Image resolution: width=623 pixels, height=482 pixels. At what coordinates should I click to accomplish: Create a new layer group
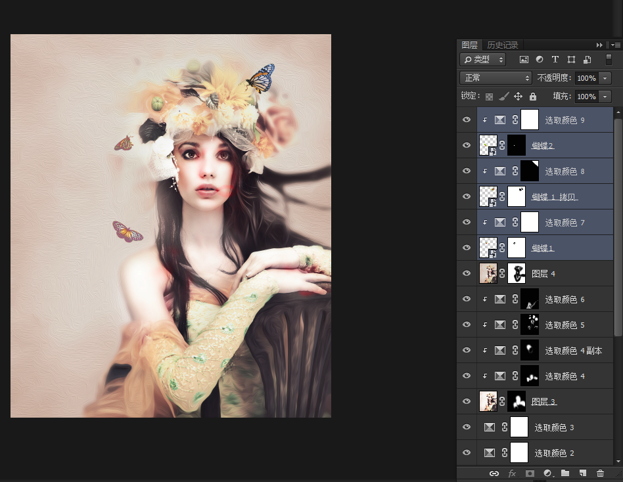(565, 473)
